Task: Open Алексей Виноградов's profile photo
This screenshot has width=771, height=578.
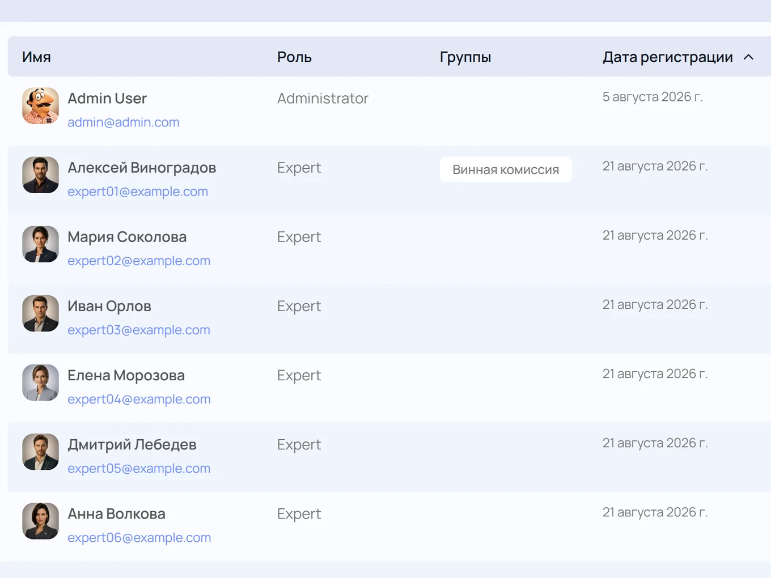Action: (x=40, y=175)
